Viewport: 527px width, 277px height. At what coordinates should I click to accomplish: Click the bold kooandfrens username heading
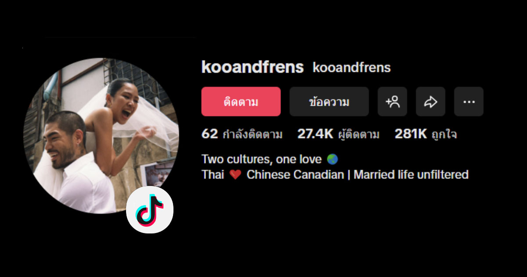(253, 67)
